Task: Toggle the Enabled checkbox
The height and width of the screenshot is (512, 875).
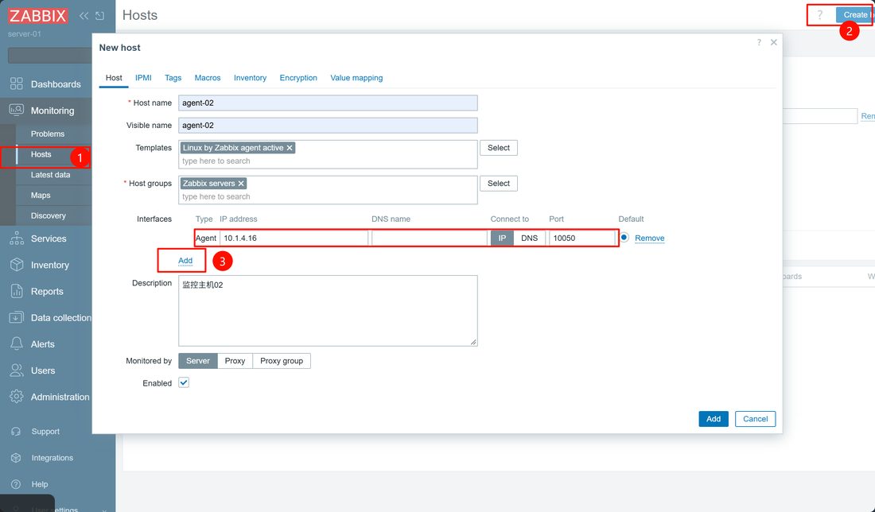Action: (184, 382)
